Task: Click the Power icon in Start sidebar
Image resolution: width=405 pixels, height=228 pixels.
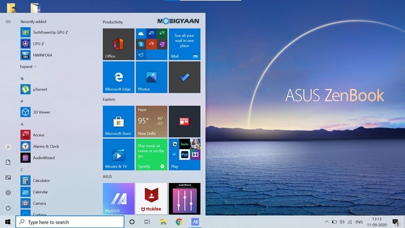Action: [8, 208]
